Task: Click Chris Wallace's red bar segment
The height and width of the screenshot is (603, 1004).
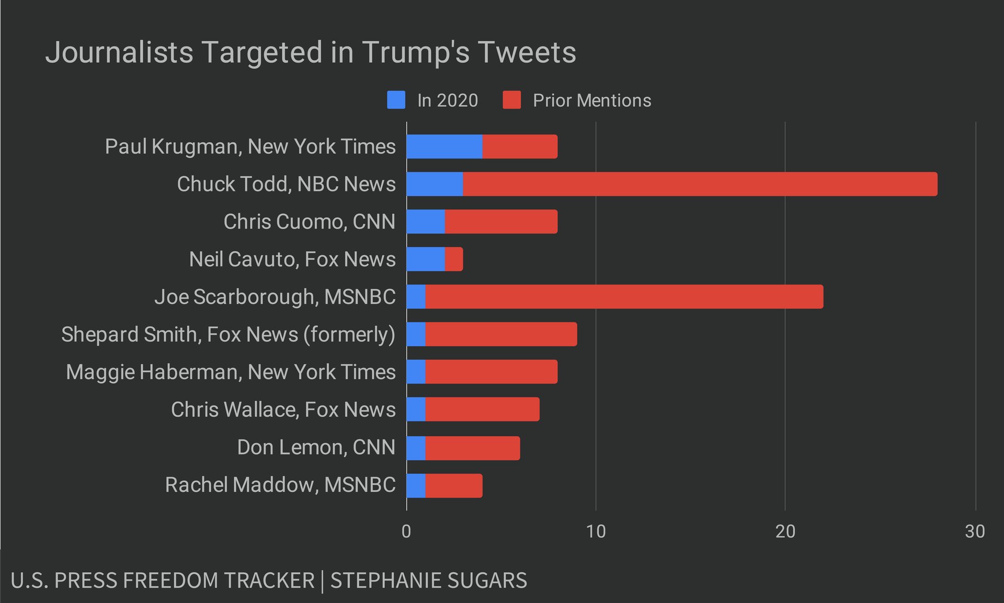Action: [x=483, y=409]
